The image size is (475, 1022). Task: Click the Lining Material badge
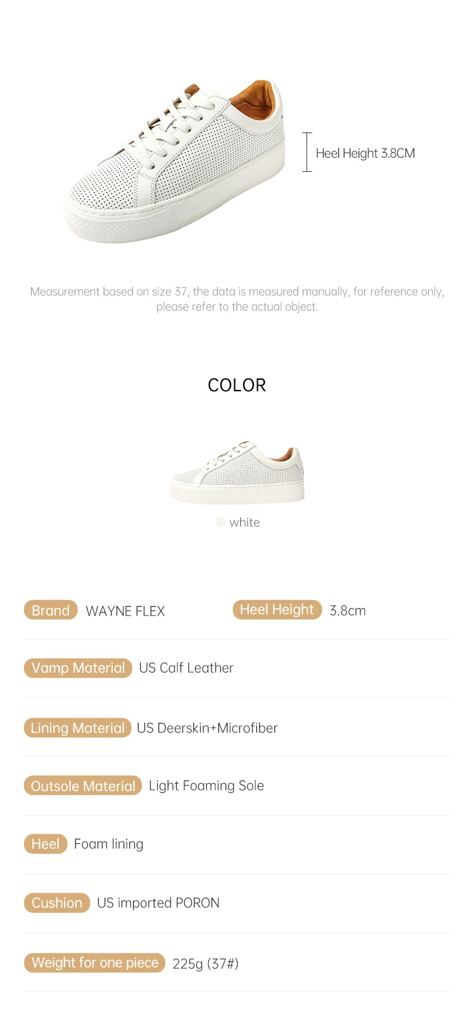pyautogui.click(x=77, y=728)
